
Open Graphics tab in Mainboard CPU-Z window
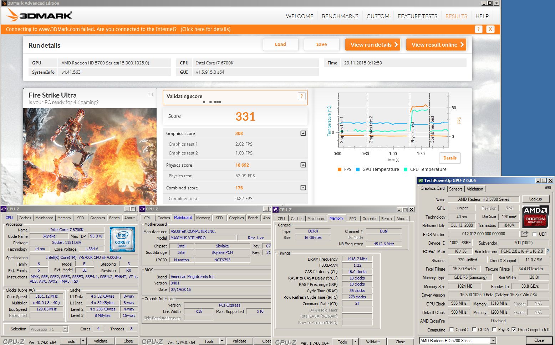(x=236, y=218)
